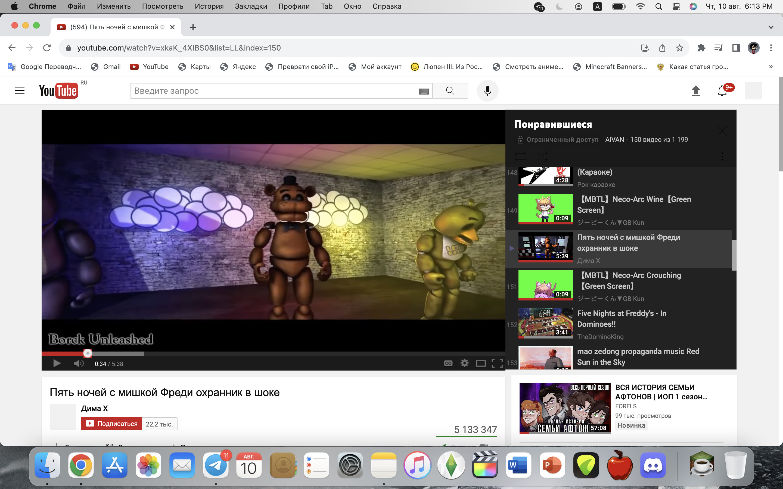Open the on-screen keyboard icon in search

point(424,91)
